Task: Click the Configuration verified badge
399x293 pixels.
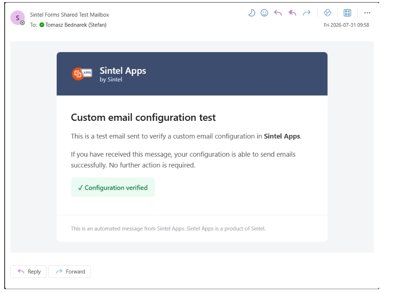Action: click(113, 188)
